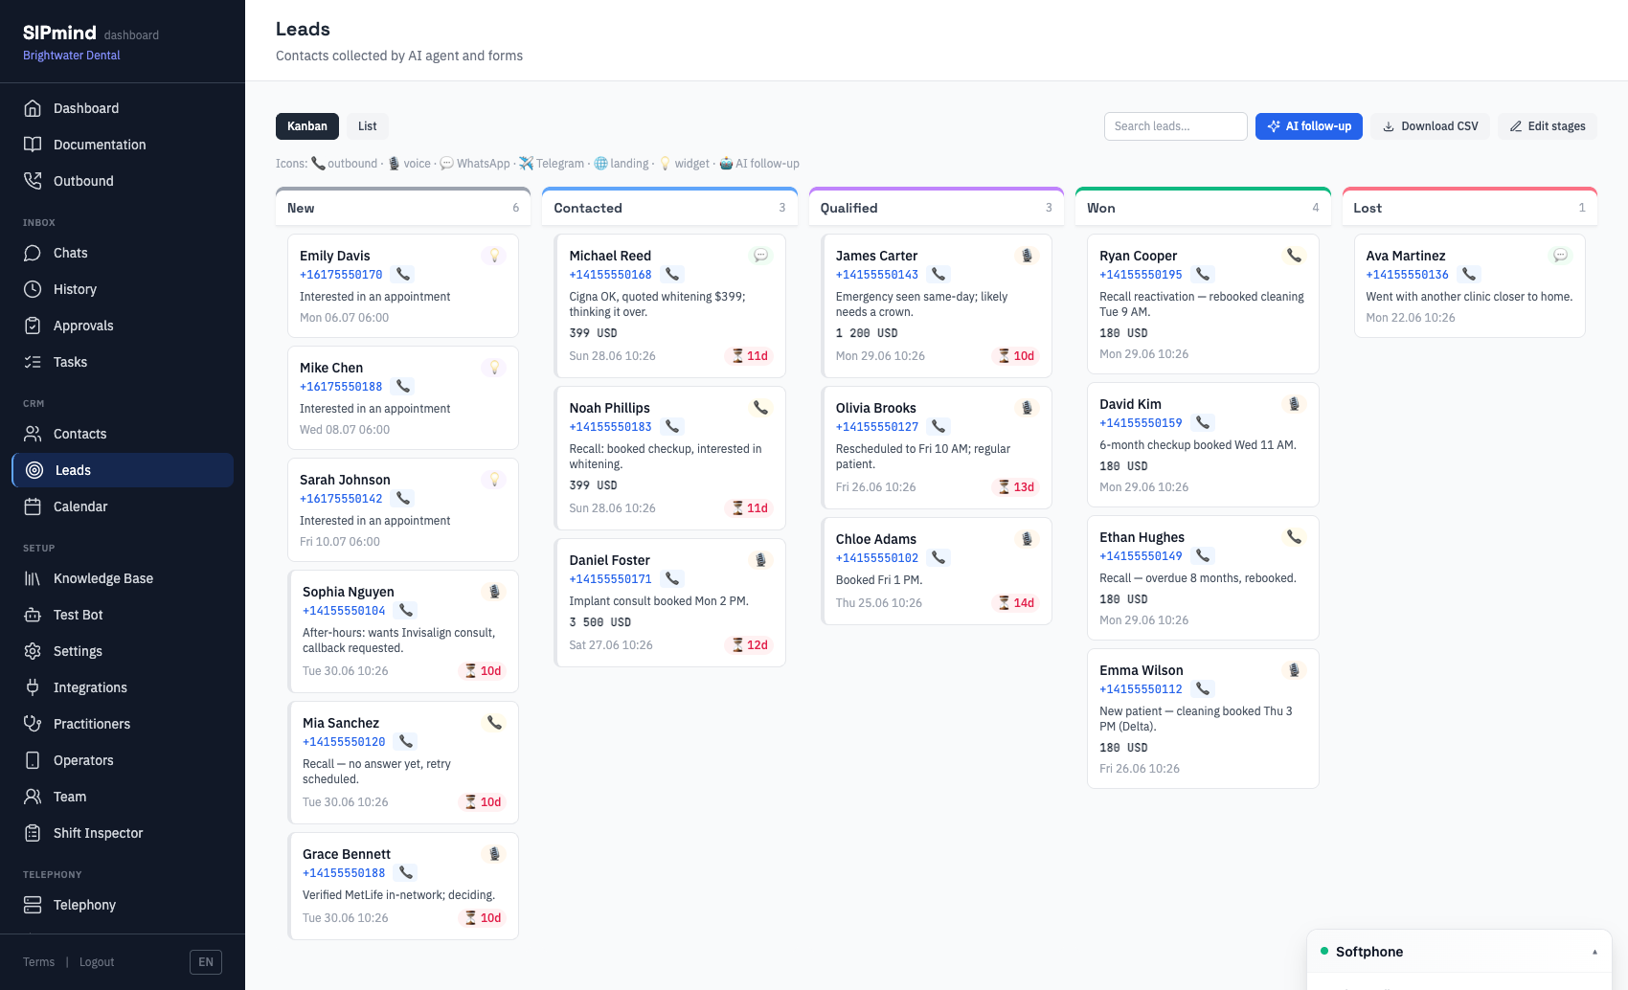Open David Kim lead card name

[1130, 404]
